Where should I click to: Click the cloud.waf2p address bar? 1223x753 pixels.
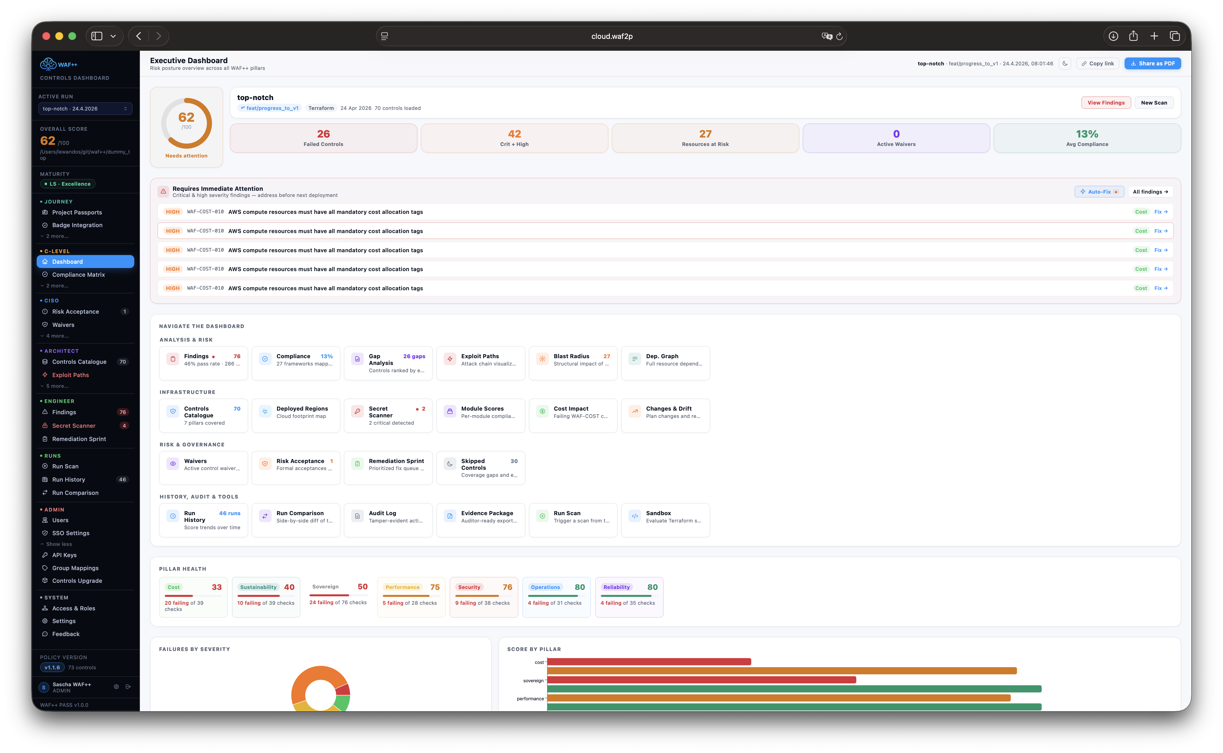(x=611, y=36)
